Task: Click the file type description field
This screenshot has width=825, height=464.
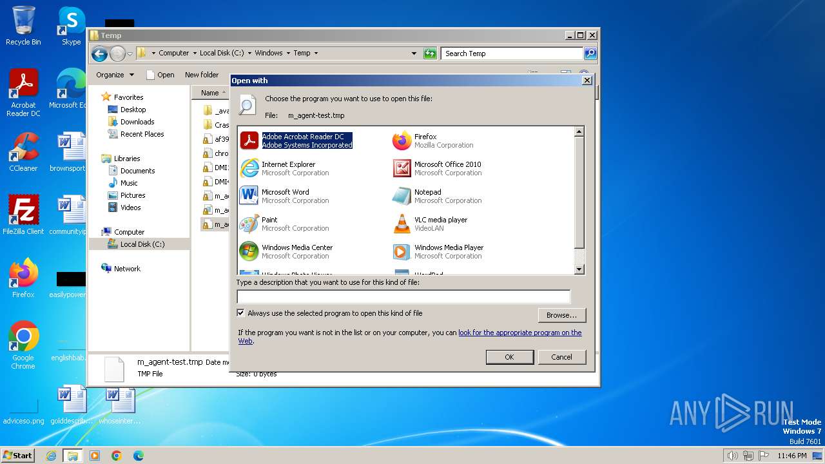Action: pyautogui.click(x=403, y=296)
